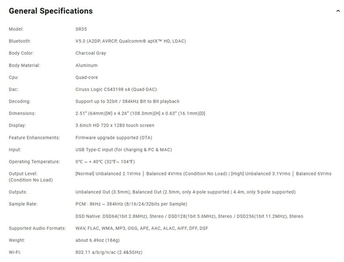The width and height of the screenshot is (344, 262).
Task: Click the Cirrus Logic CS43198 DAC text
Action: point(113,89)
